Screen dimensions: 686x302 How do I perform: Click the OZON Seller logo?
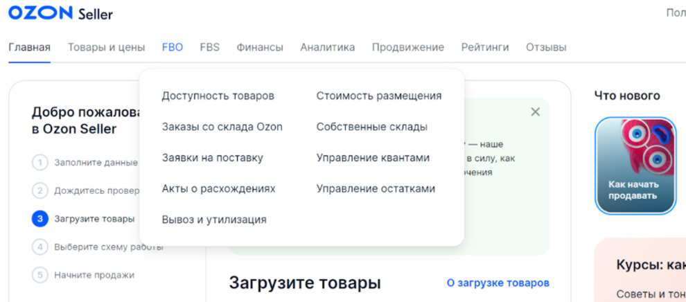[x=60, y=14]
